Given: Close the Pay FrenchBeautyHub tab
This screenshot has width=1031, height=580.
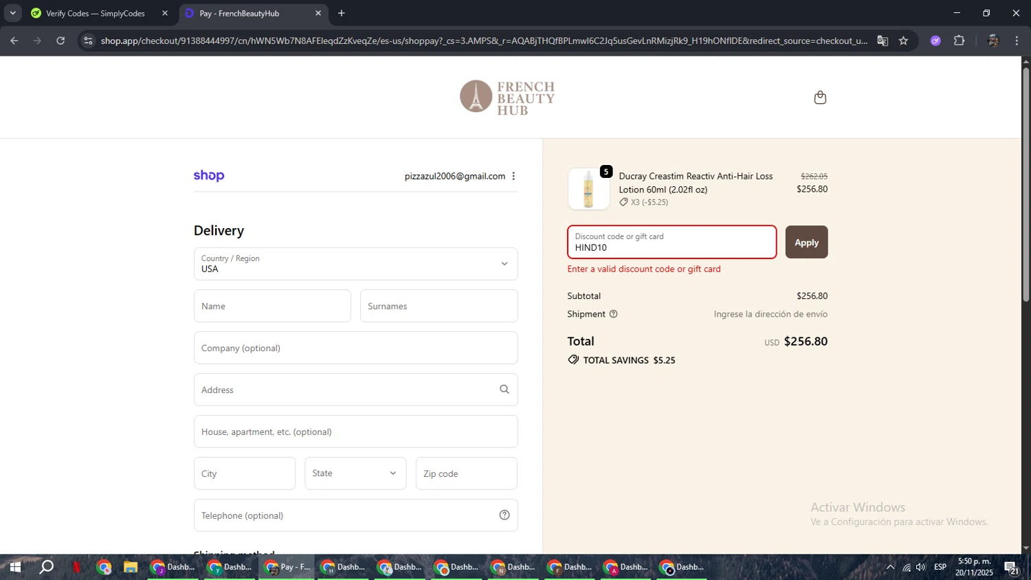Looking at the screenshot, I should 318,13.
